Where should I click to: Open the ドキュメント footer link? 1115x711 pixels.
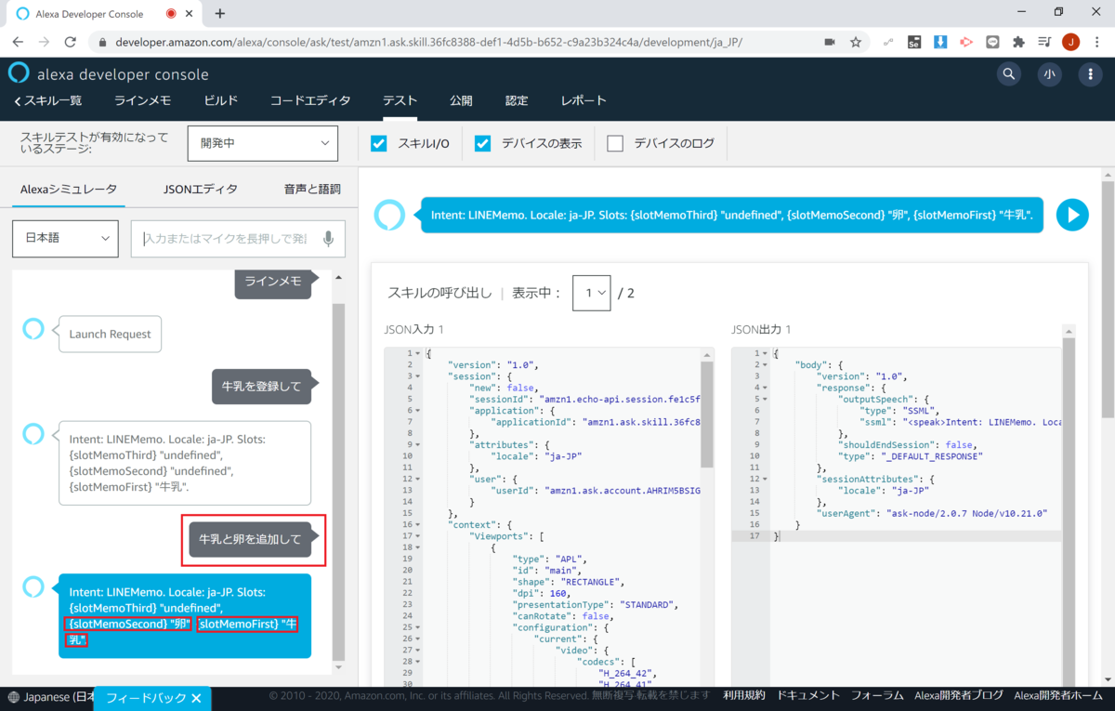(808, 695)
